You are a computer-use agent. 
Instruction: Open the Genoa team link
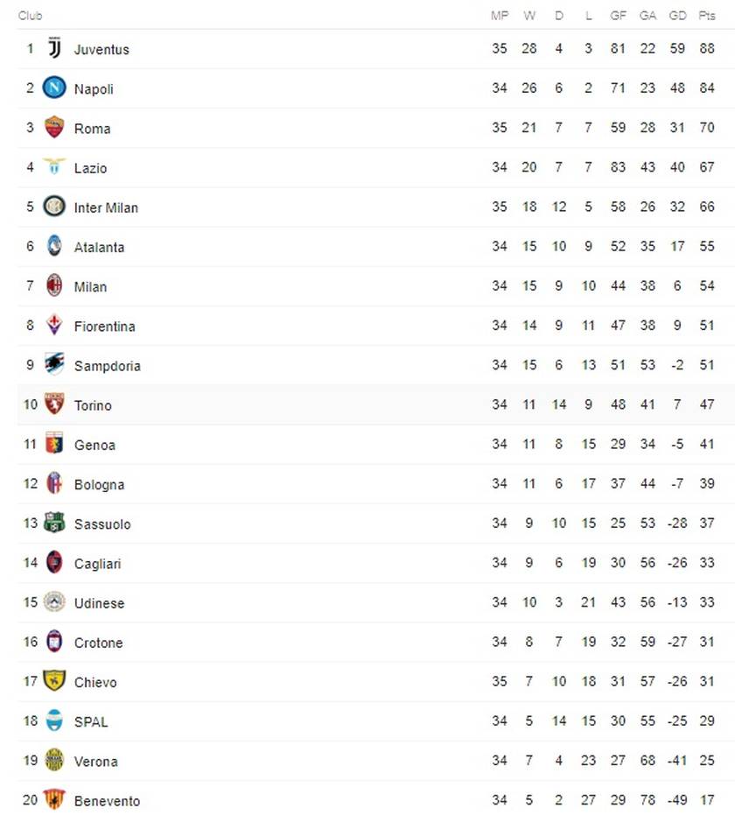tap(94, 445)
